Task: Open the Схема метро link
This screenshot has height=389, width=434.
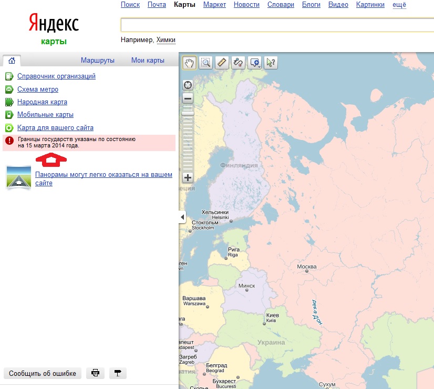Action: click(38, 89)
